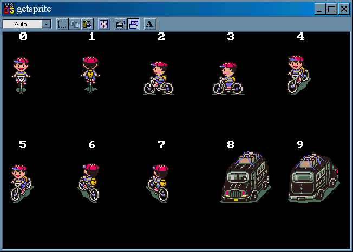Viewport: 353px width, 252px height.
Task: Maximize the getsprite window
Action: coord(331,9)
